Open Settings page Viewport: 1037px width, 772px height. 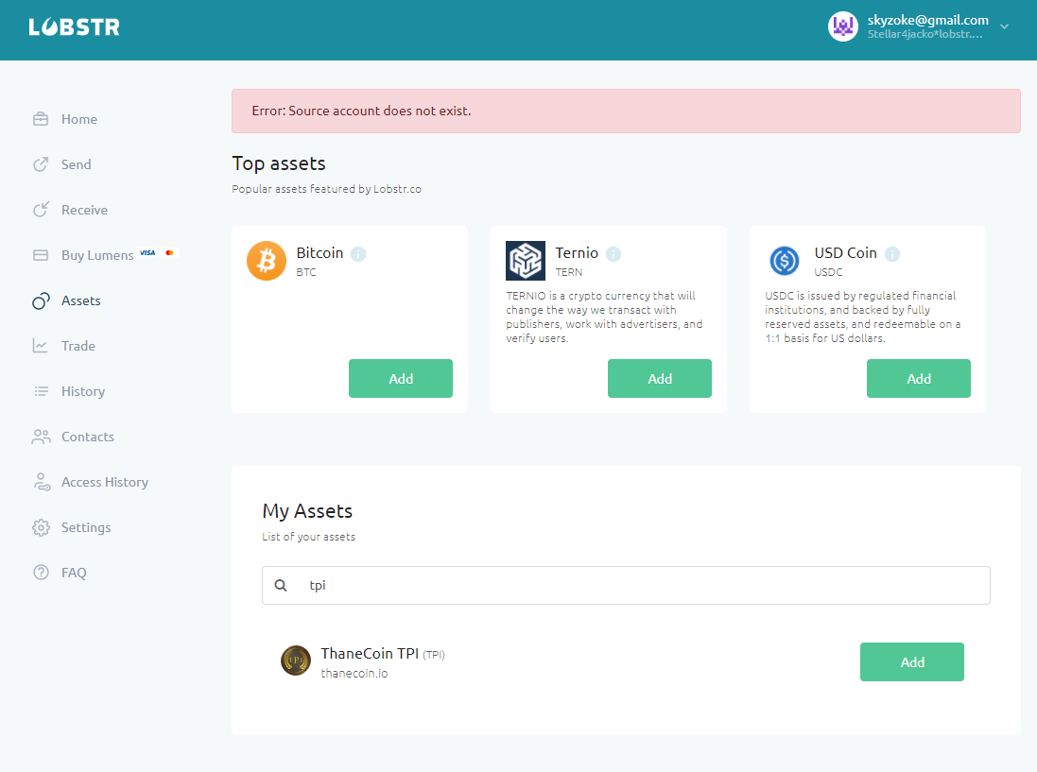click(86, 527)
